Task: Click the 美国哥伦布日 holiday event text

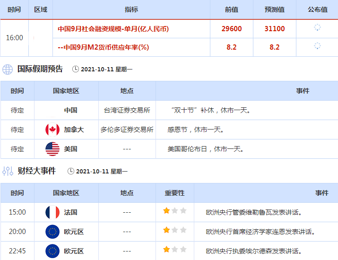Action: pyautogui.click(x=206, y=149)
